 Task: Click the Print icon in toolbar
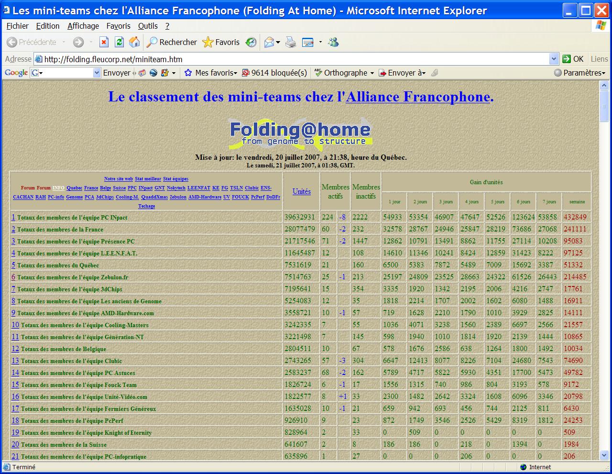click(290, 43)
